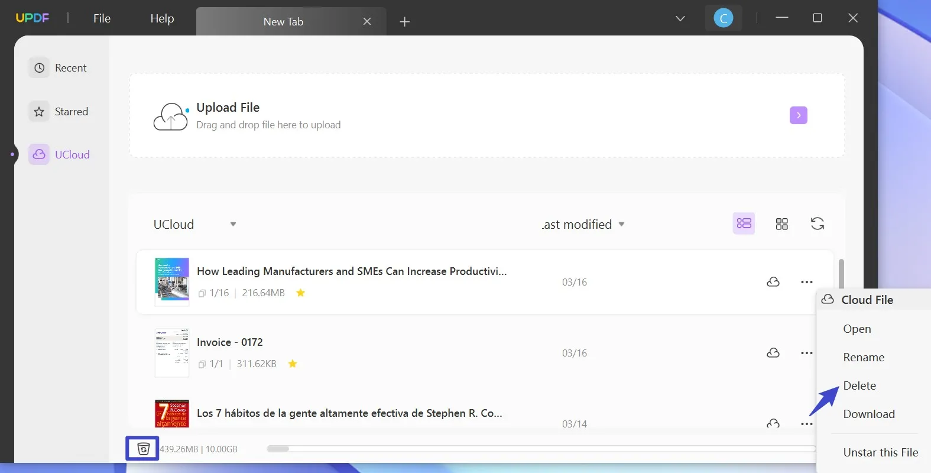Click the purple upload arrow button
Viewport: 931px width, 473px height.
point(798,115)
